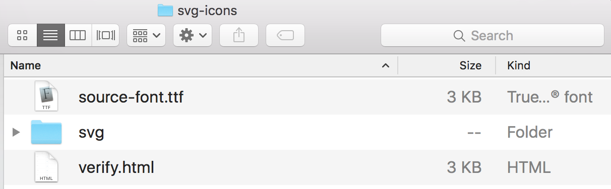Sort by the Size column header
Viewport: 611px width, 189px height.
tap(470, 65)
